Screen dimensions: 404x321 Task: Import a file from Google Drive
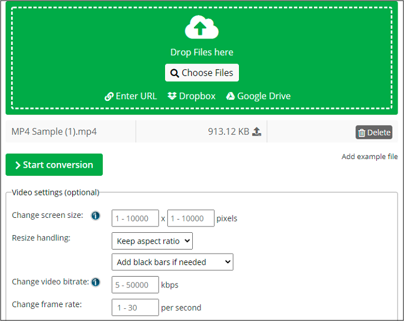[258, 96]
